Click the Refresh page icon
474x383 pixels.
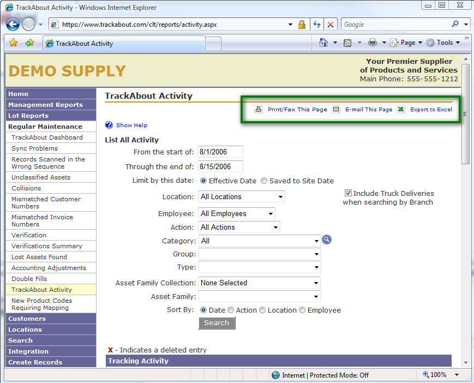pyautogui.click(x=317, y=25)
